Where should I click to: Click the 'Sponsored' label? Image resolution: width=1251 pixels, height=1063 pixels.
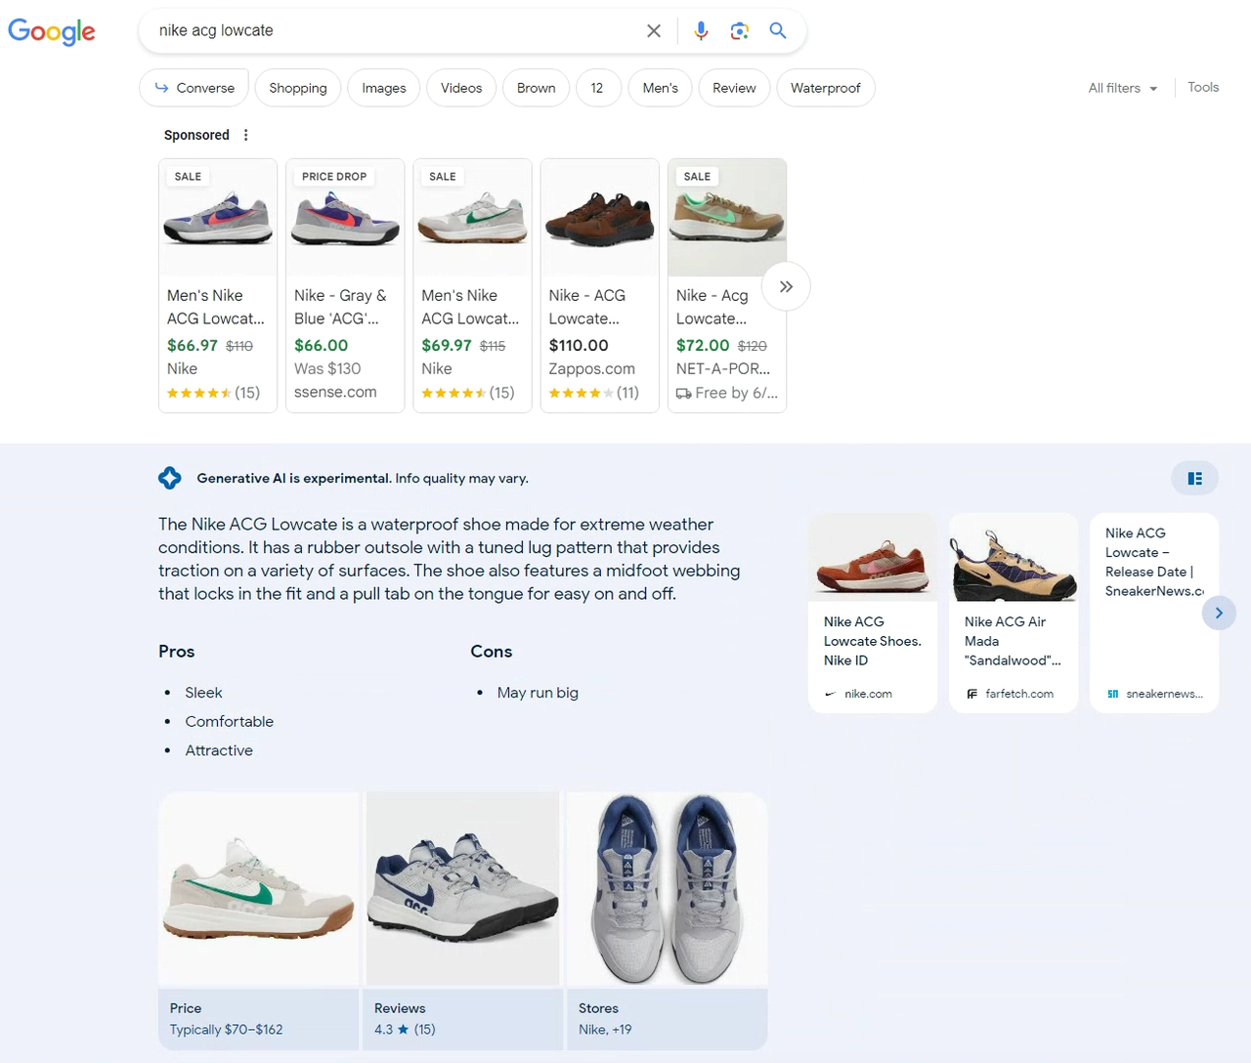click(196, 135)
